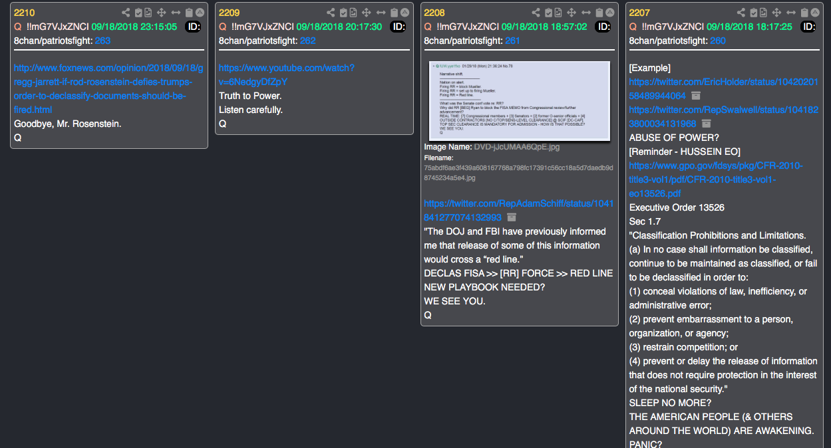The image size is (831, 448).
Task: Click archive icon beside RepSwalwell tweet link
Action: pos(707,124)
